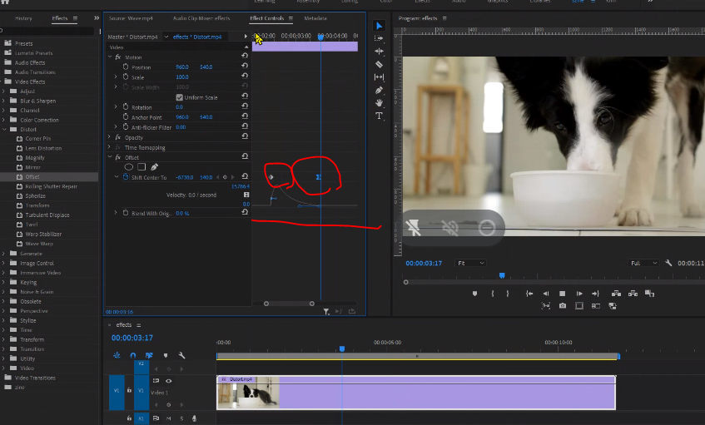
Task: Switch to Audio Clip Mixer tab
Action: click(201, 18)
